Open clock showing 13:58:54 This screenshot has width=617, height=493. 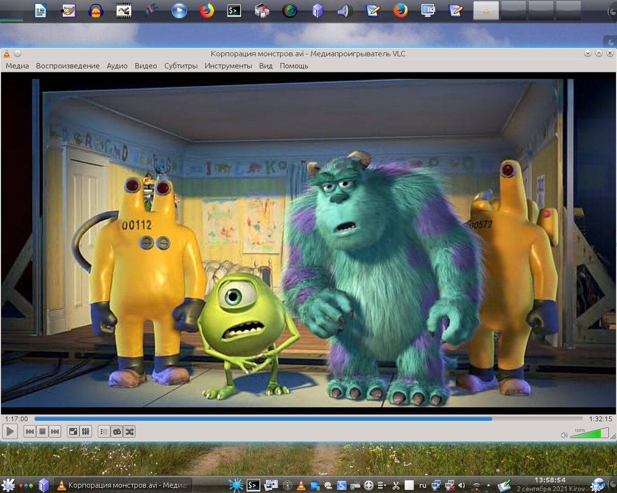coord(550,480)
